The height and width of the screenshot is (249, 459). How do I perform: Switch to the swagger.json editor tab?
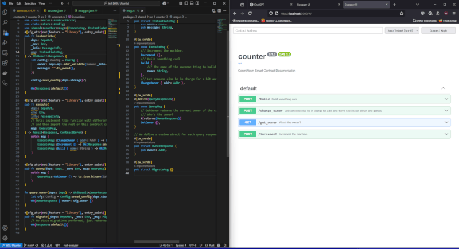pyautogui.click(x=86, y=11)
